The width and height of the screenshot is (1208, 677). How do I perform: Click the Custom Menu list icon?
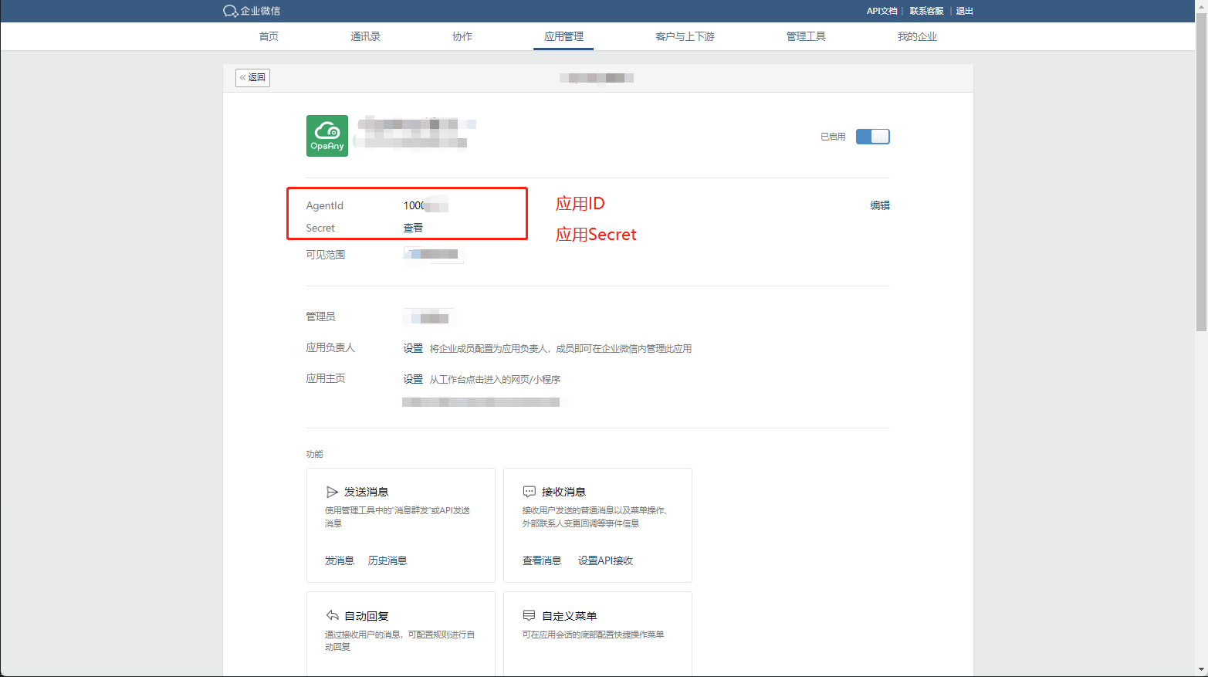coord(529,615)
